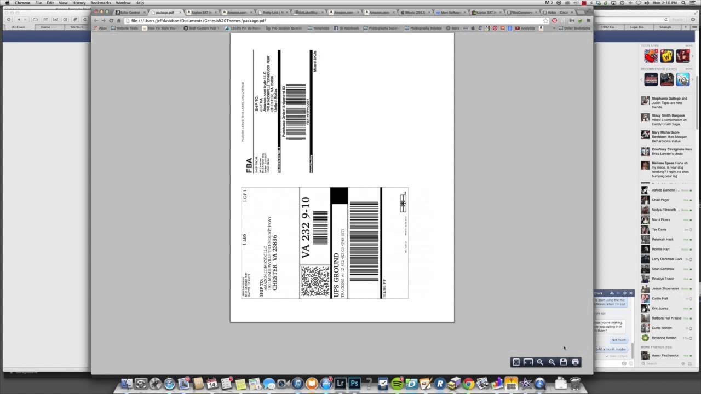Close the package.pdf tab
Screen dimensions: 701x394
[x=179, y=12]
